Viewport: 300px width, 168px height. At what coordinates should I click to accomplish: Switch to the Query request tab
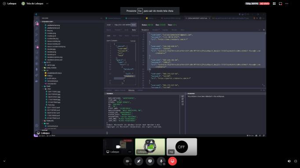[108, 30]
